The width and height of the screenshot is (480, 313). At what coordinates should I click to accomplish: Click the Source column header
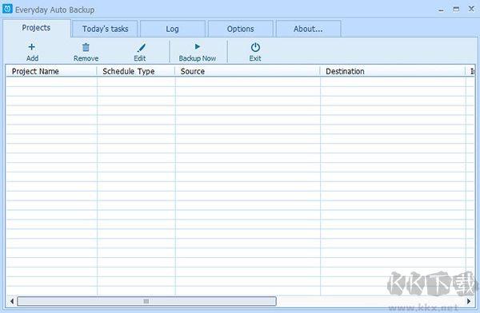point(248,71)
